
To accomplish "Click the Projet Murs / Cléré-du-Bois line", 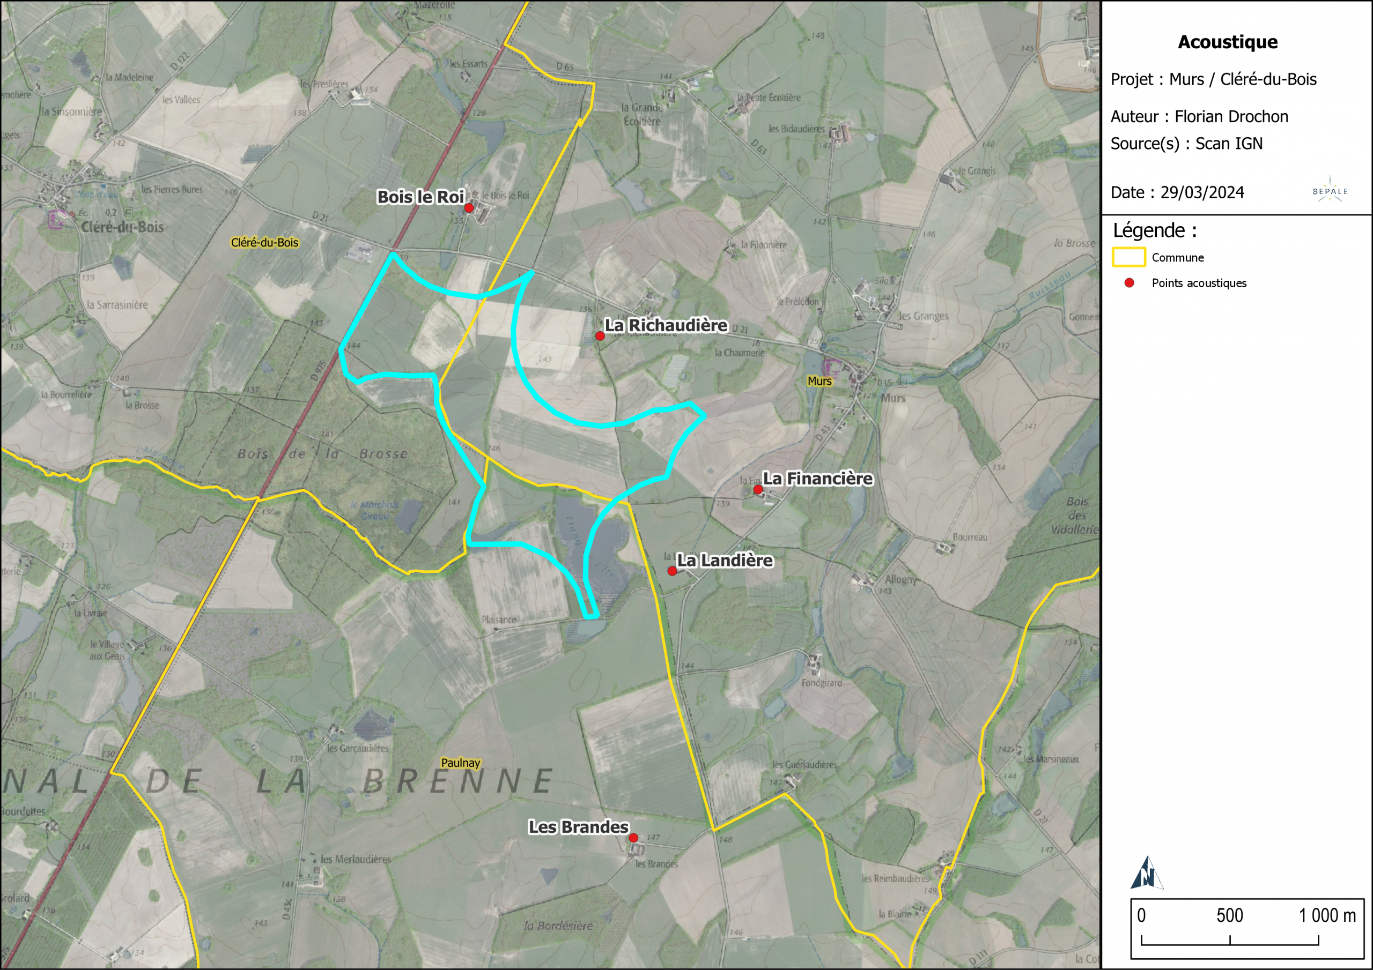I will tap(1213, 79).
